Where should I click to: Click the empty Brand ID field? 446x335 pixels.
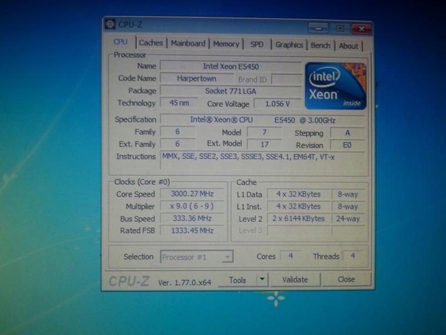(287, 79)
